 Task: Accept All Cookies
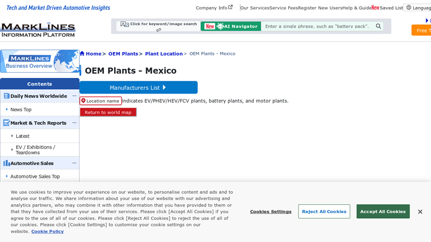pos(383,211)
